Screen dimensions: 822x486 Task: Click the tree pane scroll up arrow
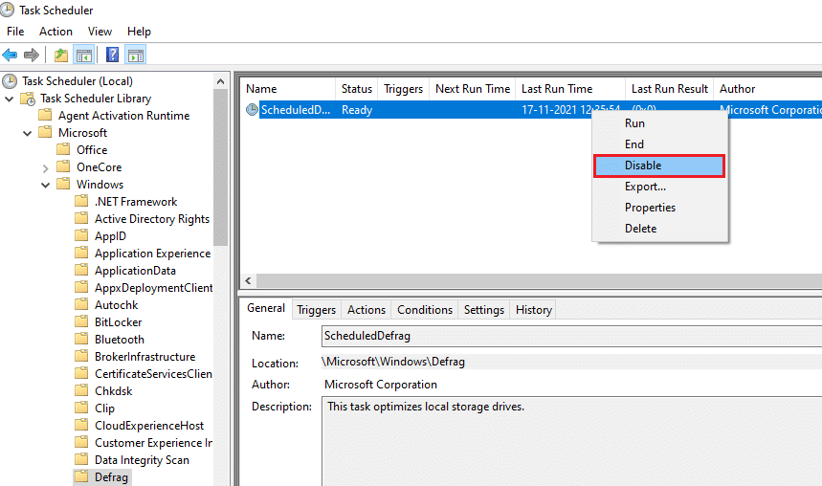click(x=221, y=81)
